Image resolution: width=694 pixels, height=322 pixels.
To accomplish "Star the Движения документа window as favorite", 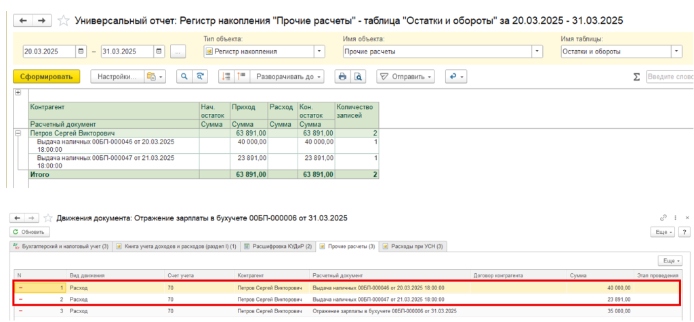I will pyautogui.click(x=47, y=218).
